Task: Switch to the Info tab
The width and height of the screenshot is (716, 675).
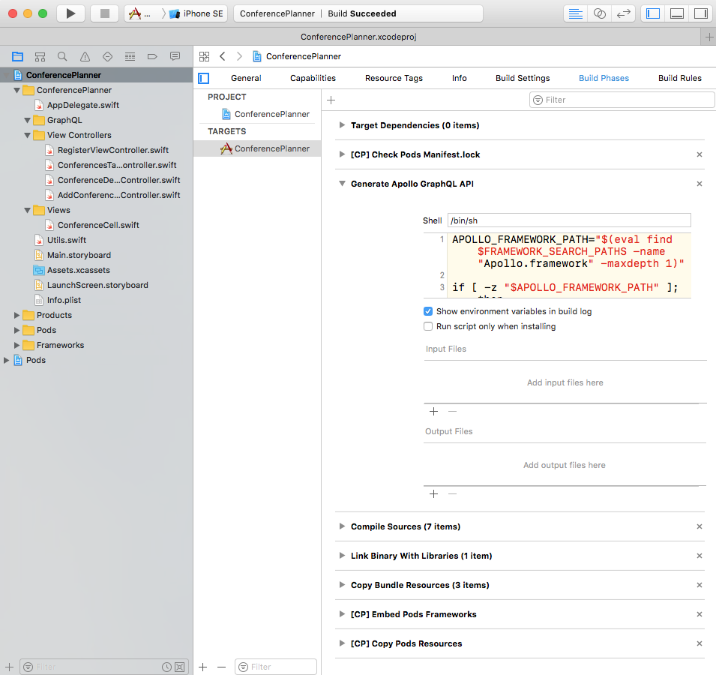Action: [x=460, y=78]
